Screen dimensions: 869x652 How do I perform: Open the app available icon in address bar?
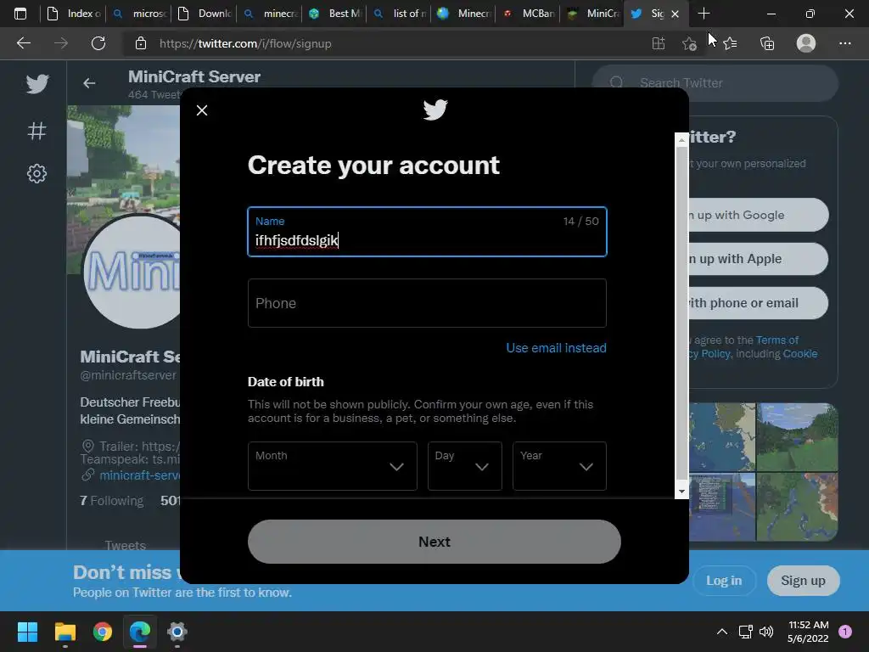pos(659,43)
